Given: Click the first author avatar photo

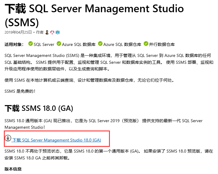Looking at the screenshot, I should click(47, 32).
